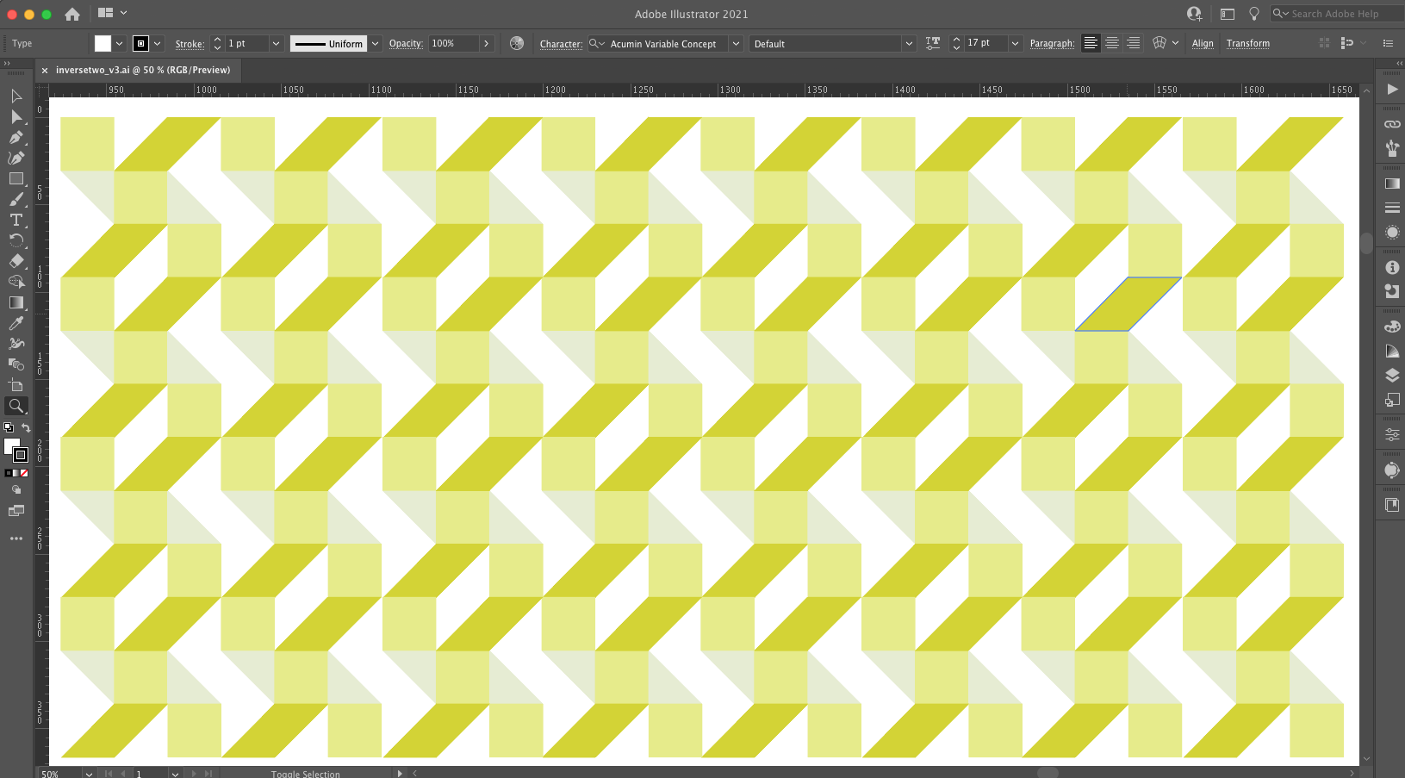Select the Rectangle tool
This screenshot has height=778, width=1405.
pyautogui.click(x=16, y=178)
